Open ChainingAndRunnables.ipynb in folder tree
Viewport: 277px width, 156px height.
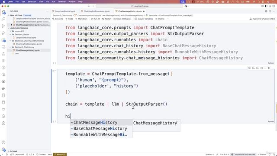(x=29, y=44)
